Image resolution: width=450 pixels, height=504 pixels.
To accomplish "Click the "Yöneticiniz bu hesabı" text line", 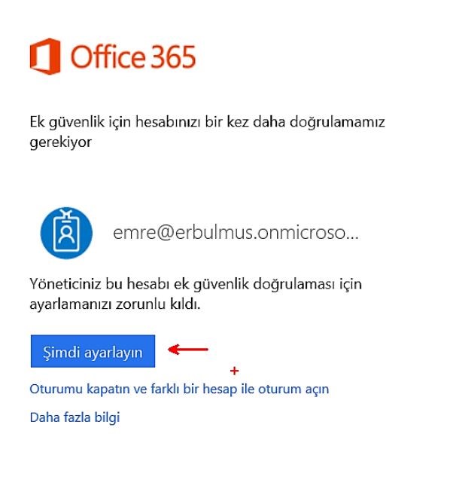I will pyautogui.click(x=196, y=284).
